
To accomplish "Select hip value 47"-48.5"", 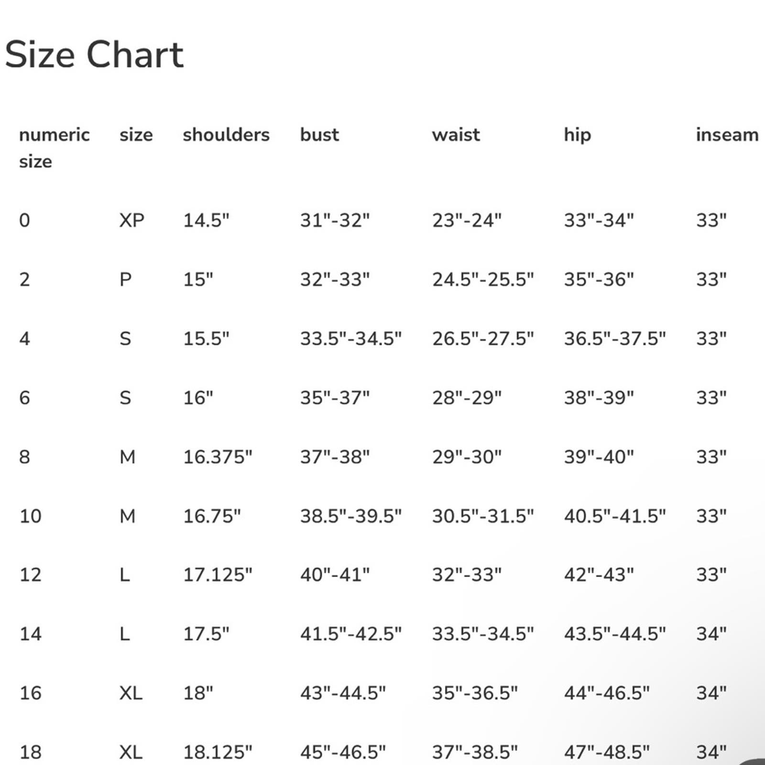I will coord(607,752).
